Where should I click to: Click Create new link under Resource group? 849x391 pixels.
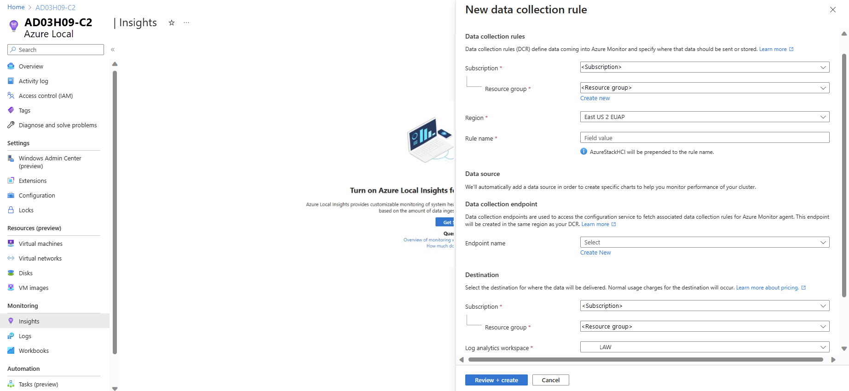[x=595, y=98]
